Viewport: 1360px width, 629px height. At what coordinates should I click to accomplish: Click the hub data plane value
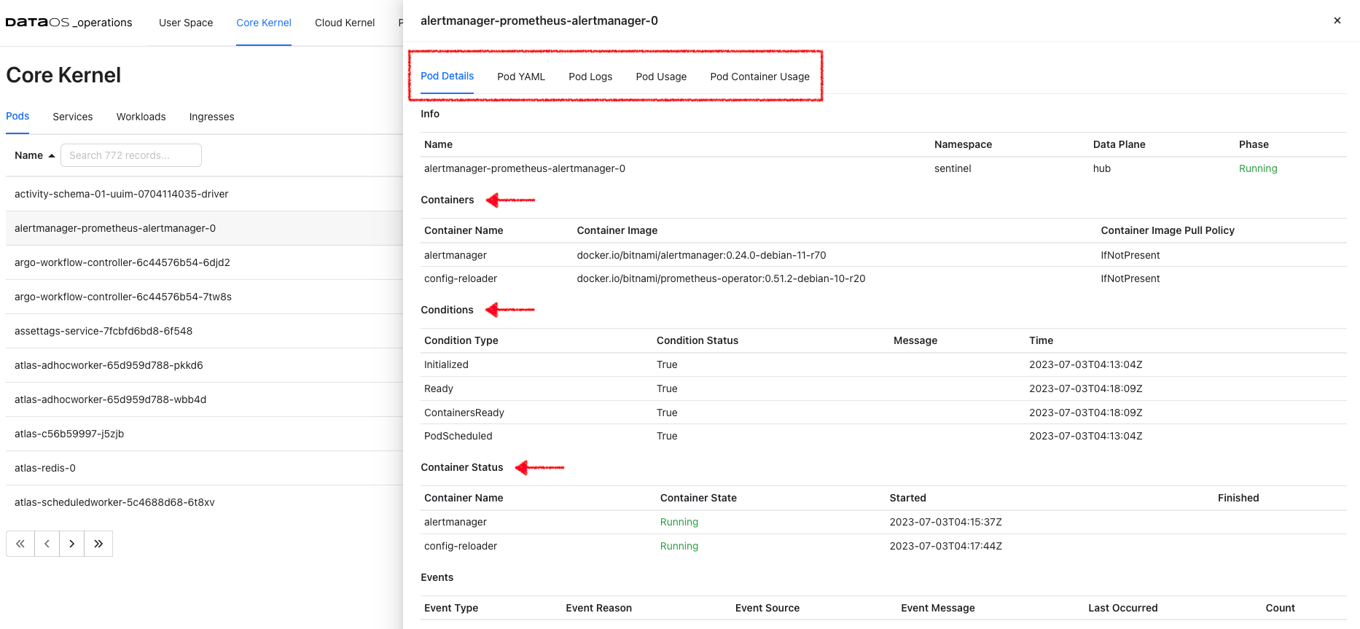1102,168
